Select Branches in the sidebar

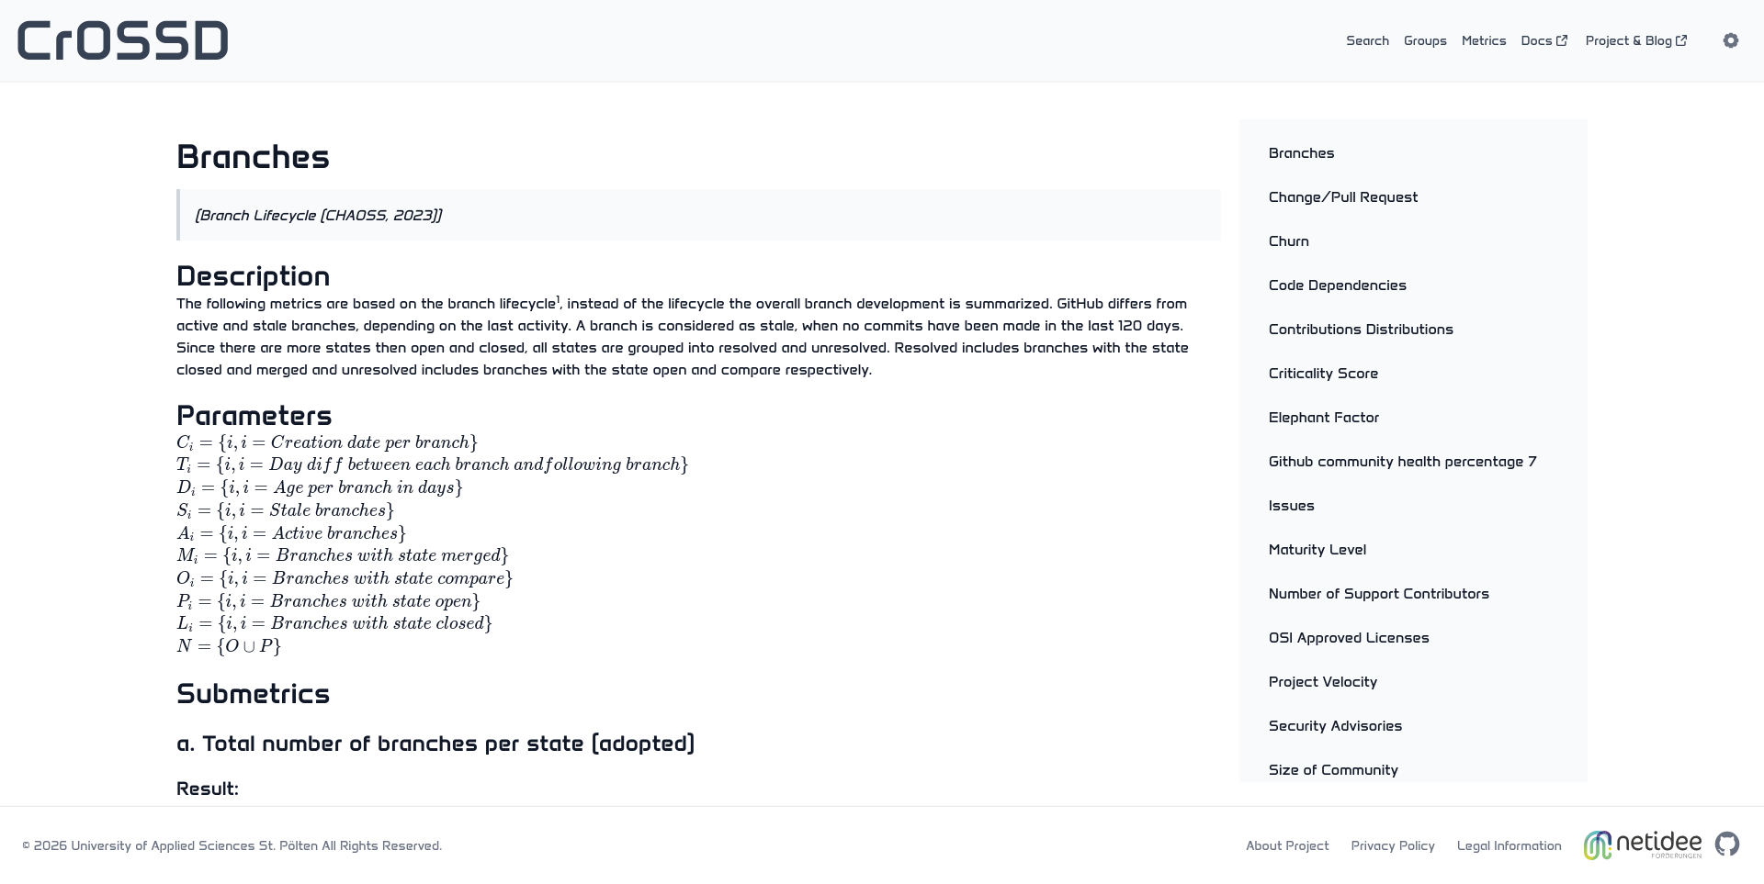1301,153
